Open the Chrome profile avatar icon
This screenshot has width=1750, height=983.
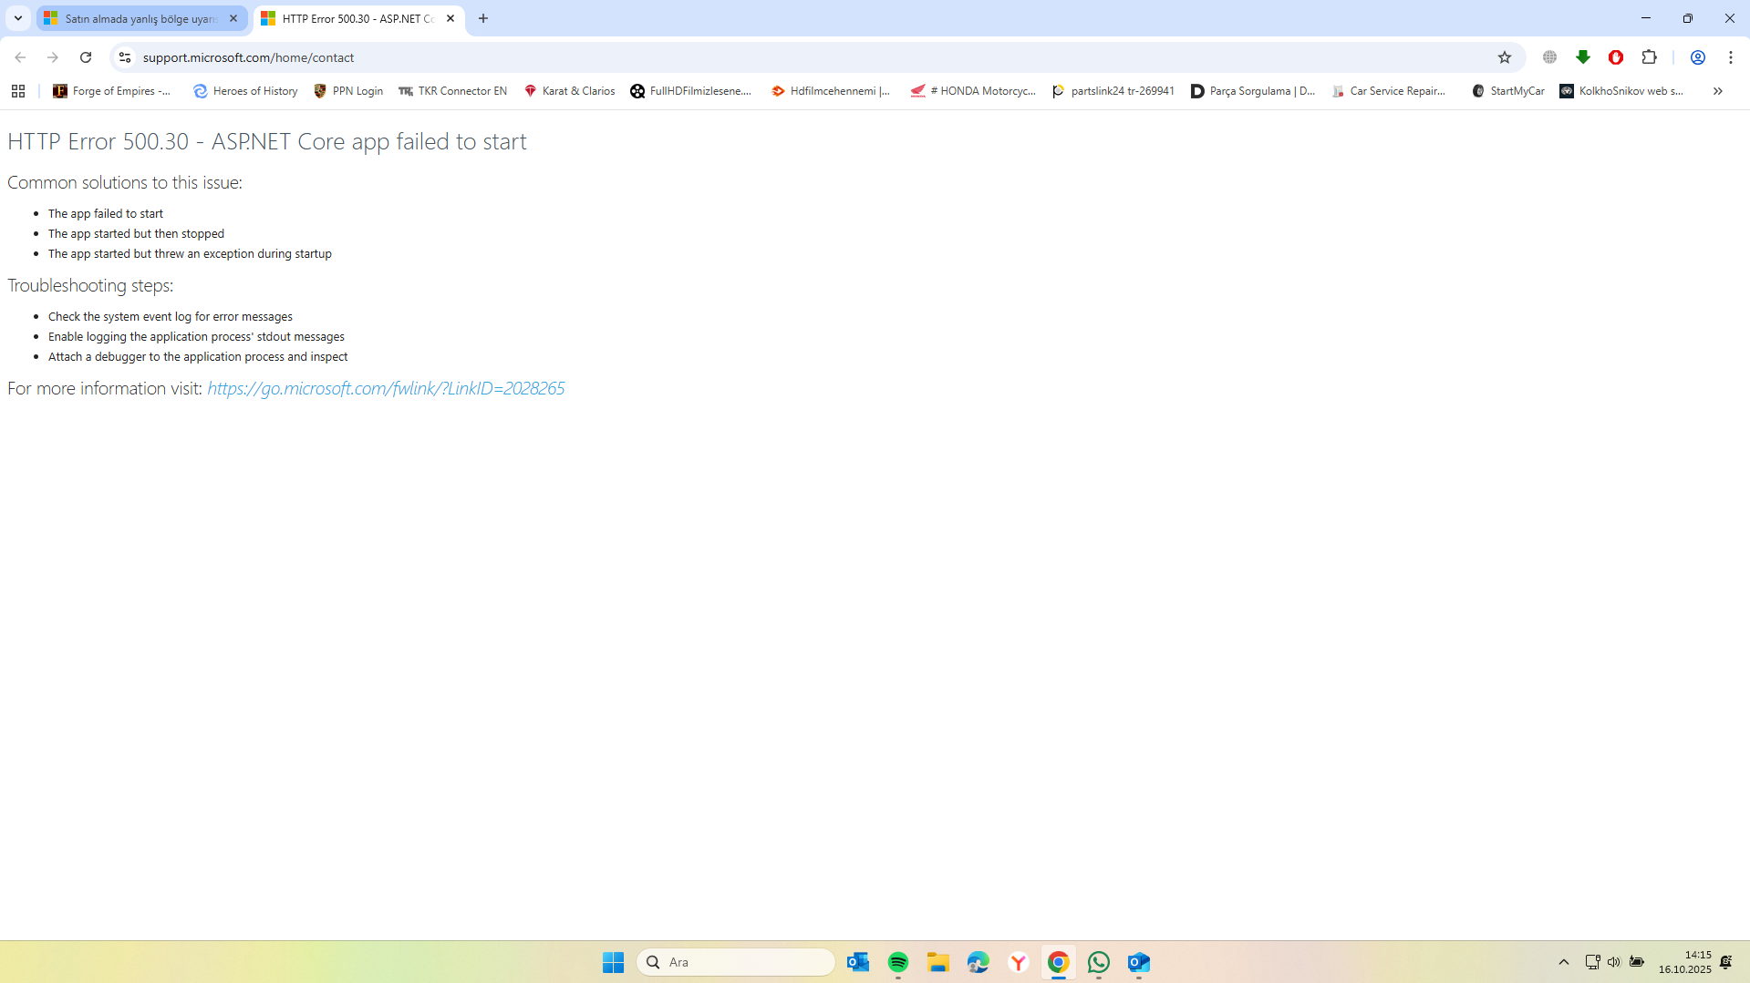[x=1697, y=57]
